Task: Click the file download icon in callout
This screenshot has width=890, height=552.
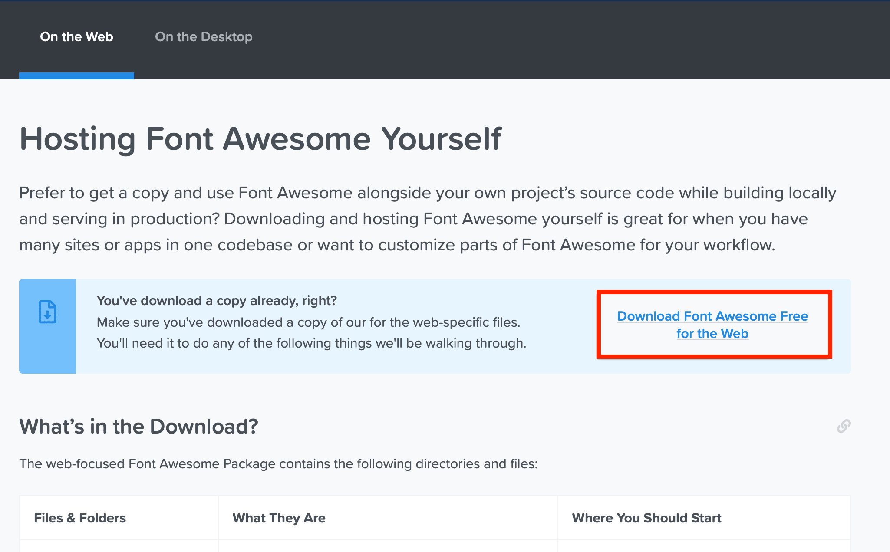Action: coord(47,312)
